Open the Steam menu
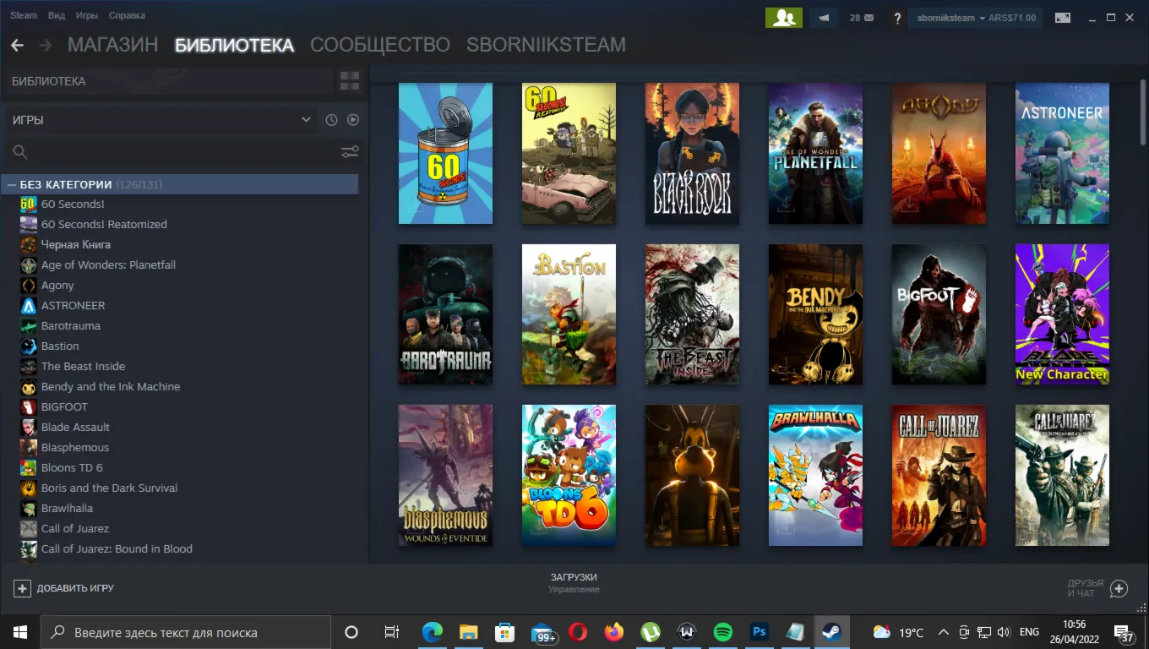This screenshot has width=1149, height=649. 24,15
